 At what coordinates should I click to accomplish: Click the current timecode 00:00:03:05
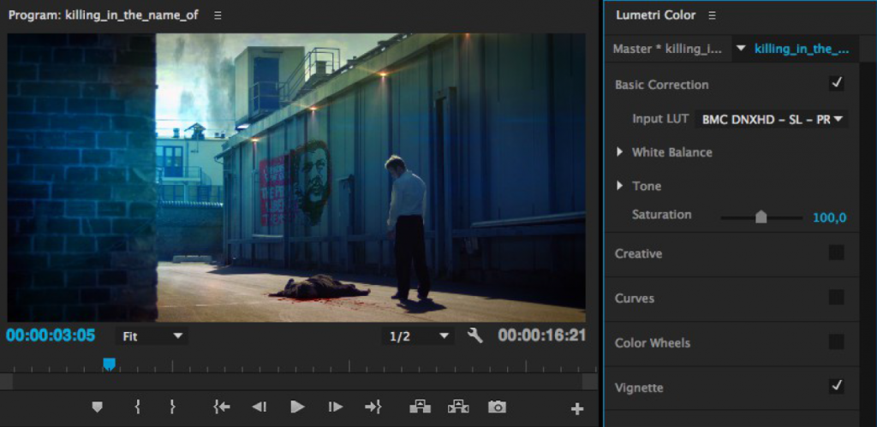(x=51, y=335)
